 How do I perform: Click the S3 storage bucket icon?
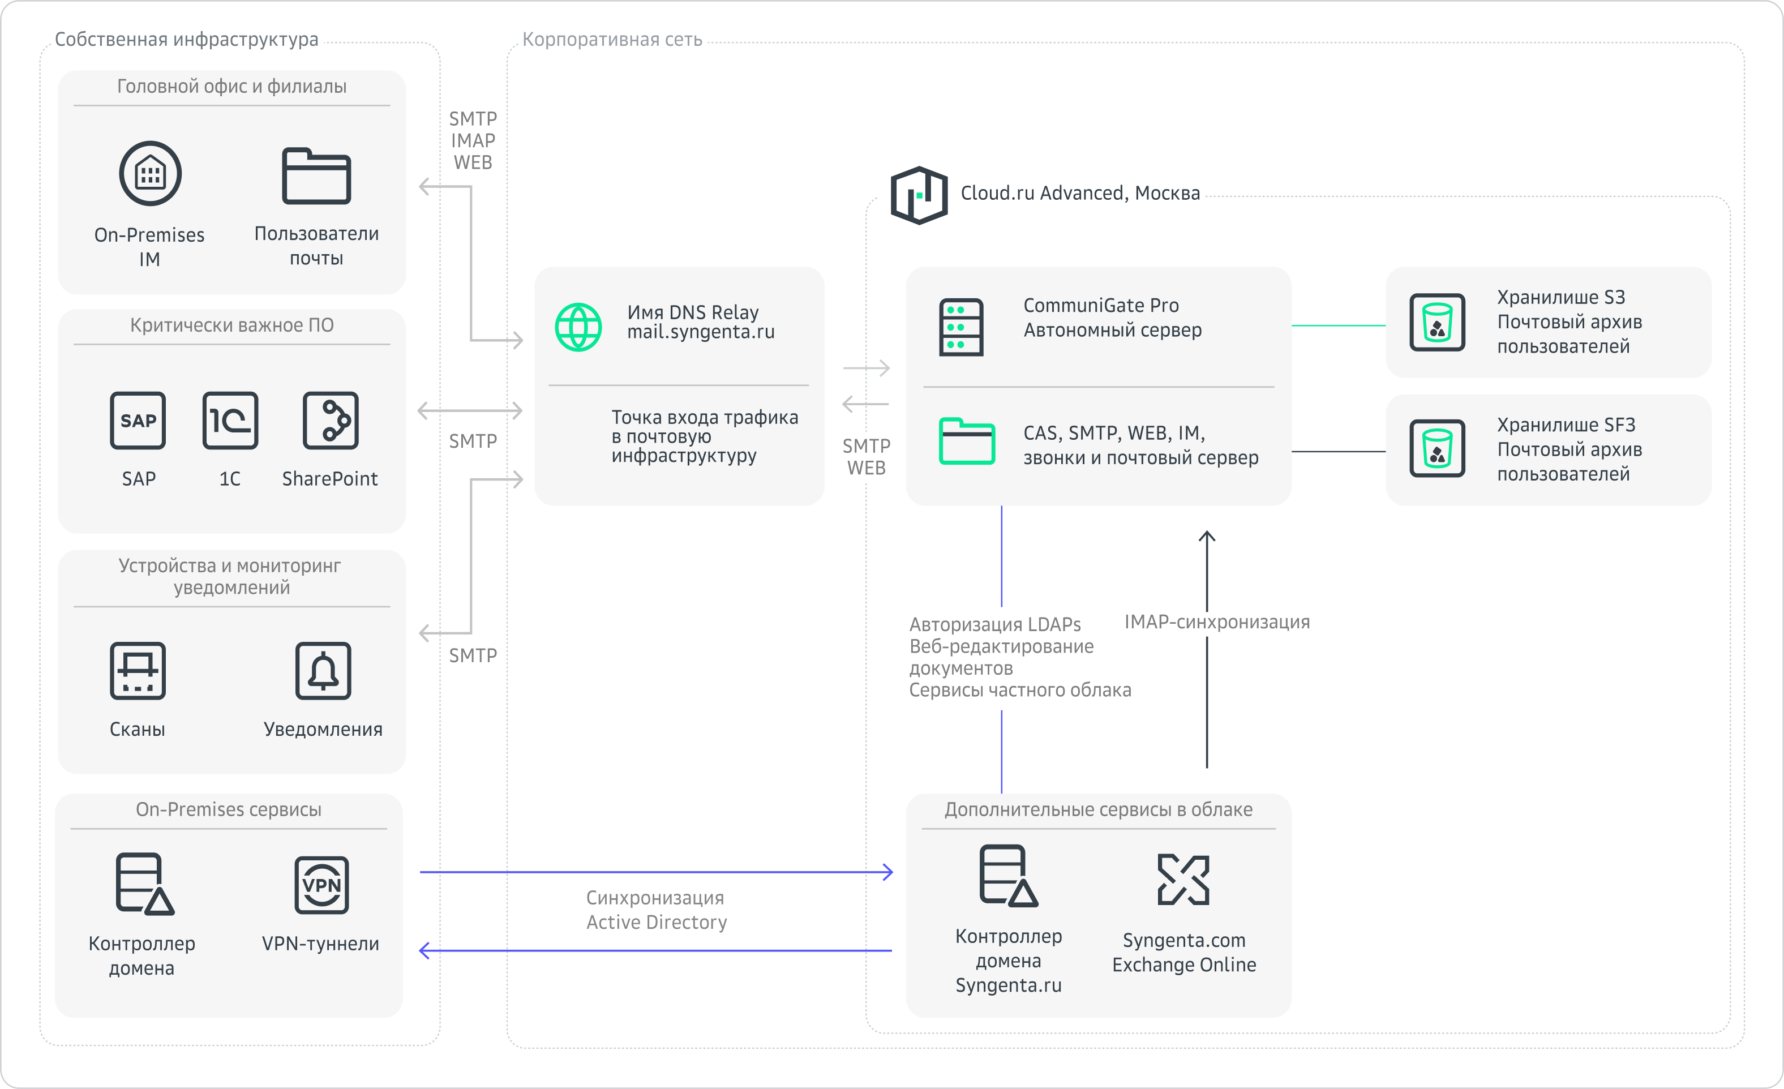(x=1437, y=322)
